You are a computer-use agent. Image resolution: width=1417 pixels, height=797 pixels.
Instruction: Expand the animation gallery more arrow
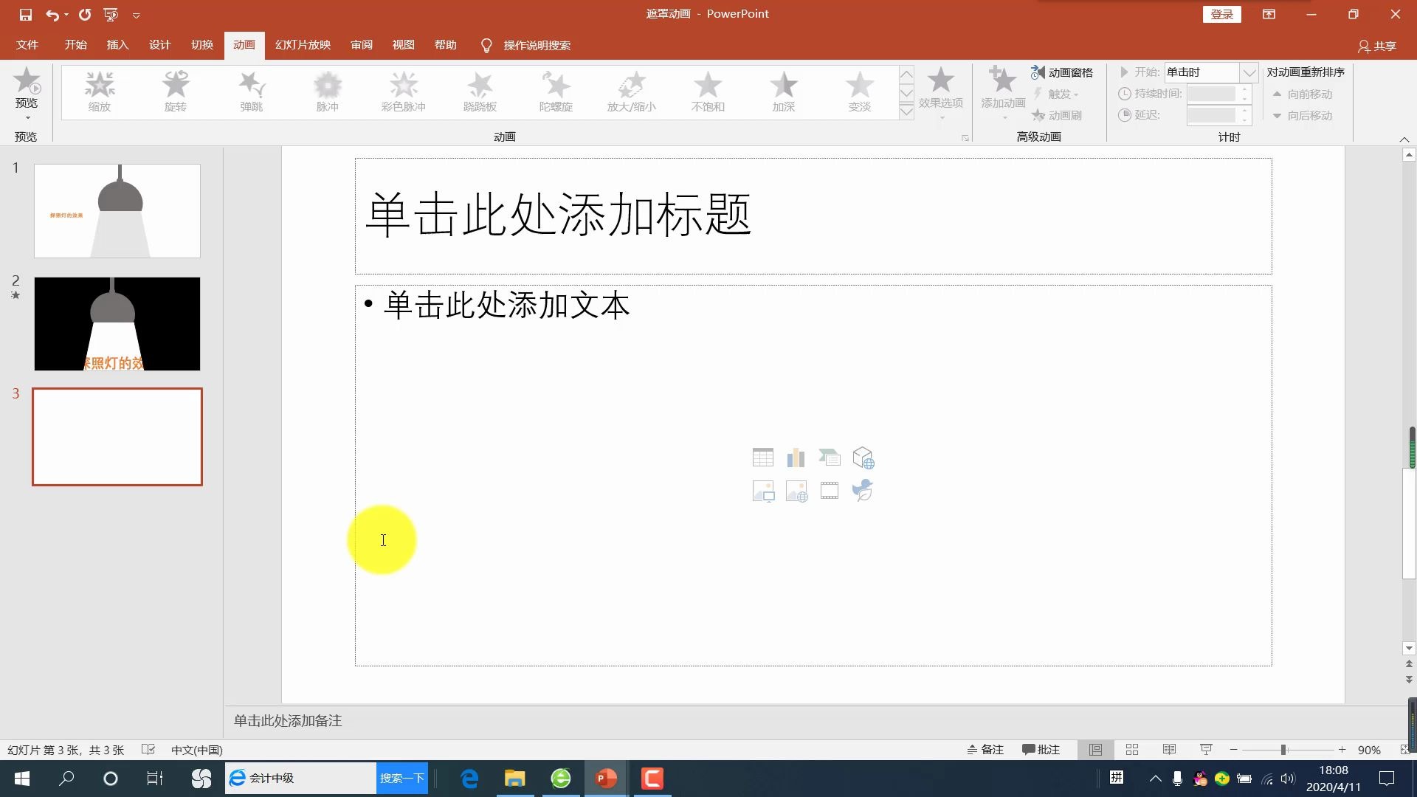coord(906,111)
